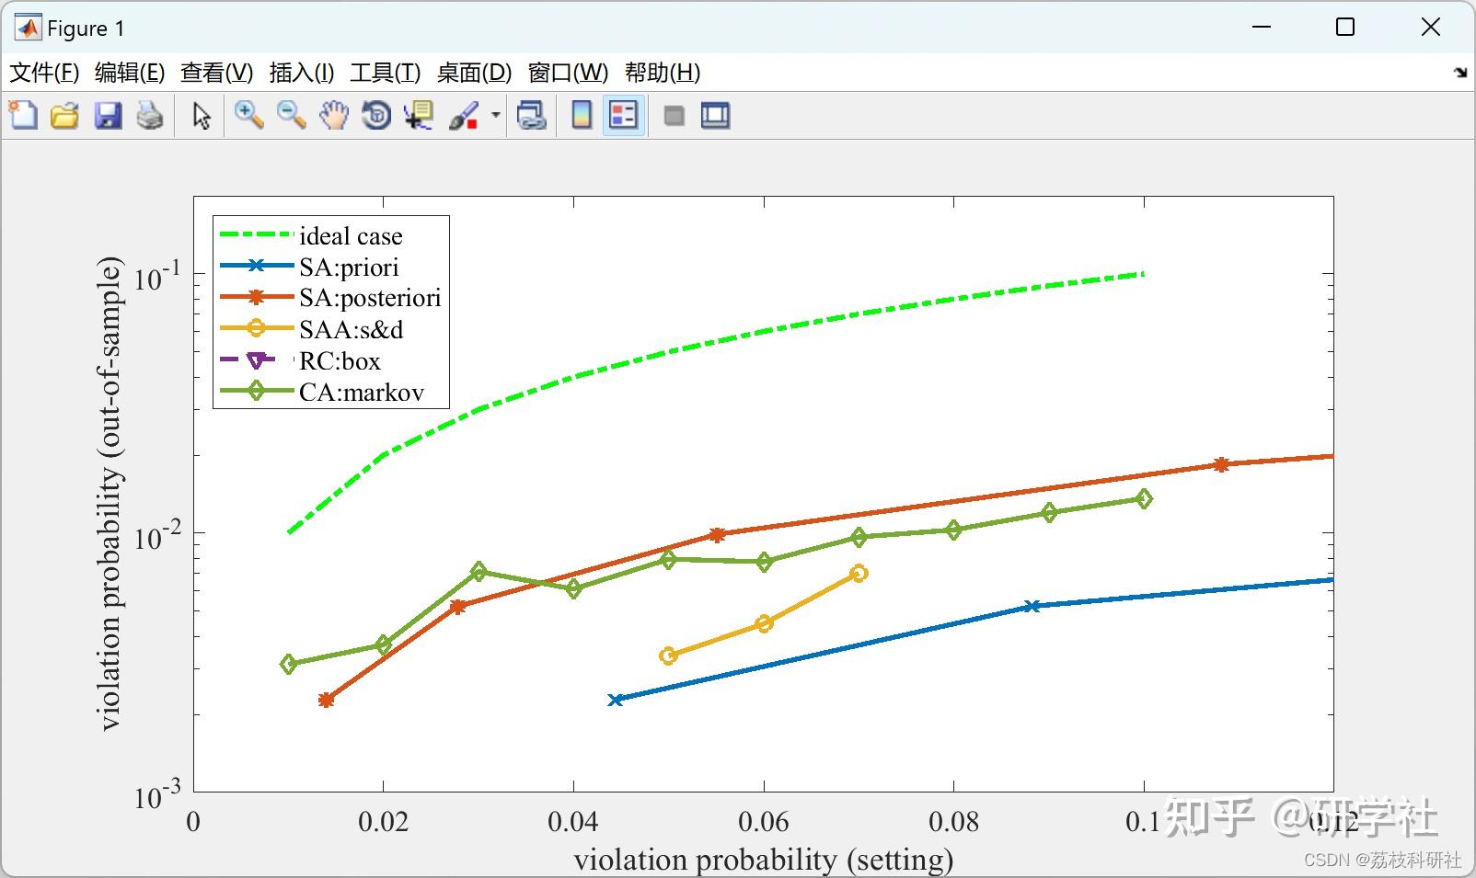Image resolution: width=1476 pixels, height=878 pixels.
Task: Create a new figure with the New button
Action: pos(22,115)
